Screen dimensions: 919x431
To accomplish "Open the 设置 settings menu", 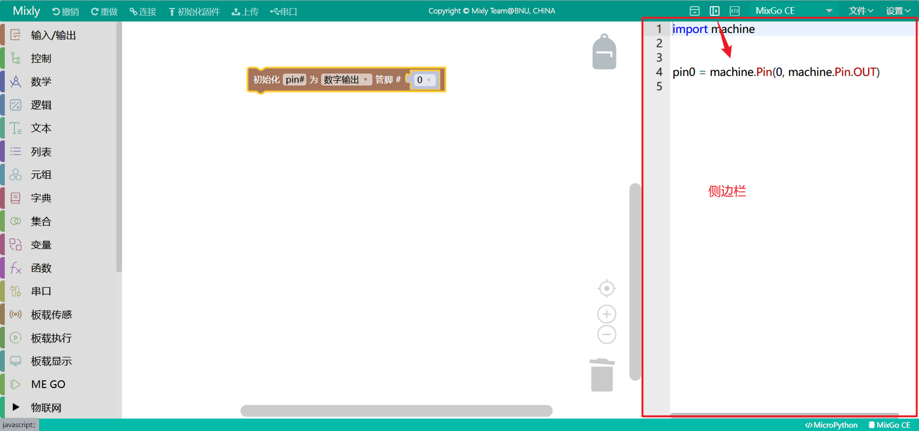I will tap(898, 11).
